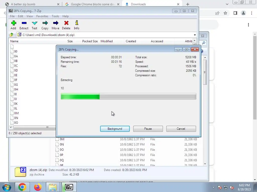The height and width of the screenshot is (192, 257).
Task: Click scroll-down arrow in Explorer file list
Action: point(205,164)
